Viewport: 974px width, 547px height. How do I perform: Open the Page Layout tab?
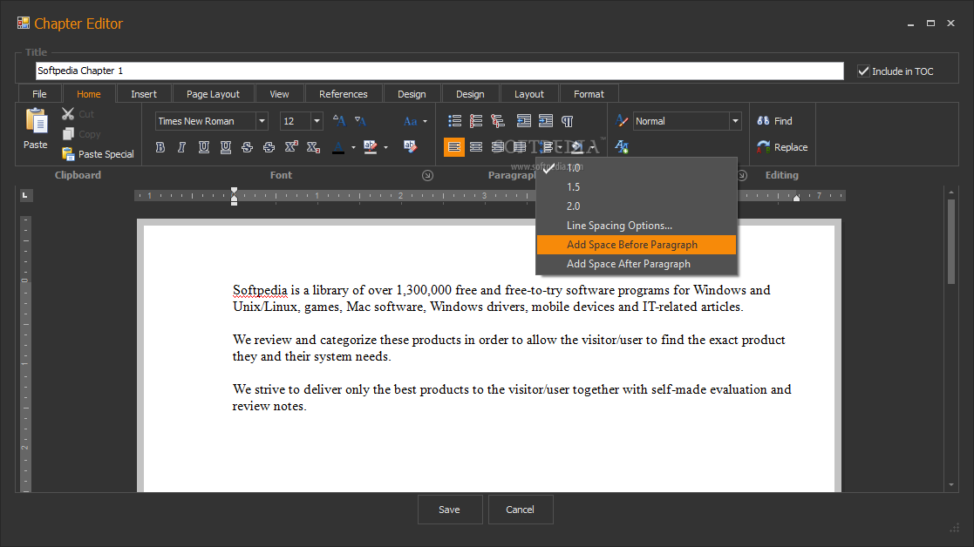click(x=213, y=94)
